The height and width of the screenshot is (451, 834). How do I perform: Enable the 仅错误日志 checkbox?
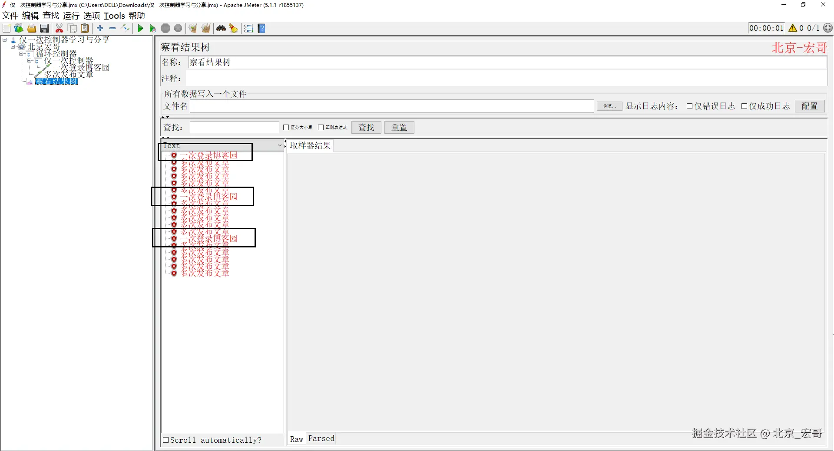point(689,106)
